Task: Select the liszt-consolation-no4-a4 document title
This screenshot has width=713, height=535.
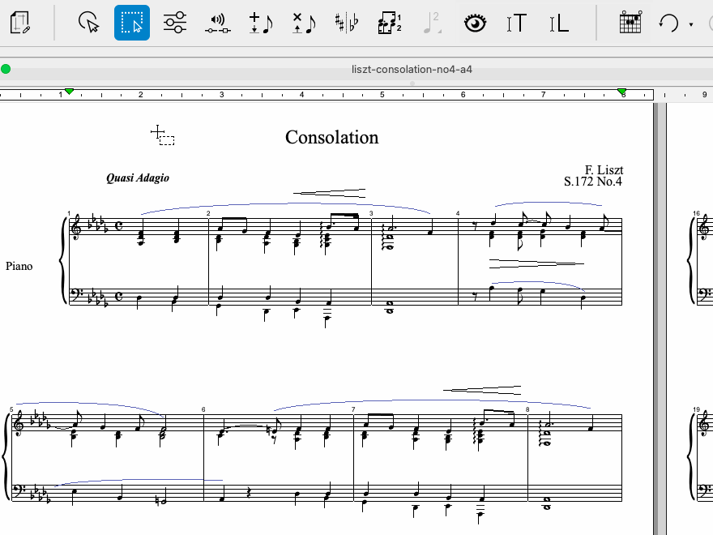Action: (412, 70)
